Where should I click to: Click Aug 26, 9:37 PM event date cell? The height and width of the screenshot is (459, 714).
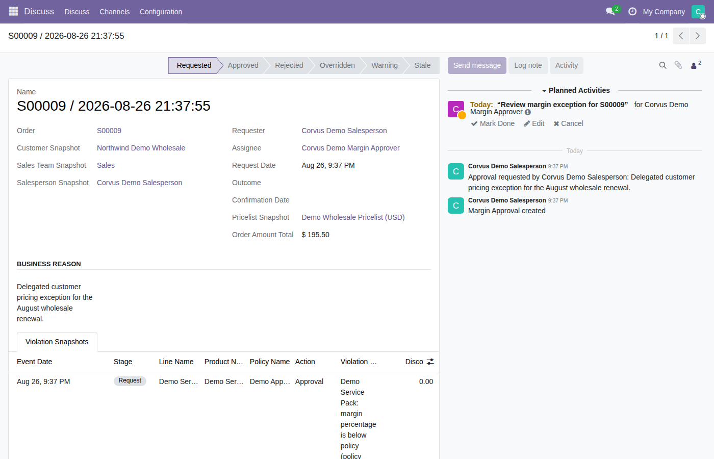point(43,381)
